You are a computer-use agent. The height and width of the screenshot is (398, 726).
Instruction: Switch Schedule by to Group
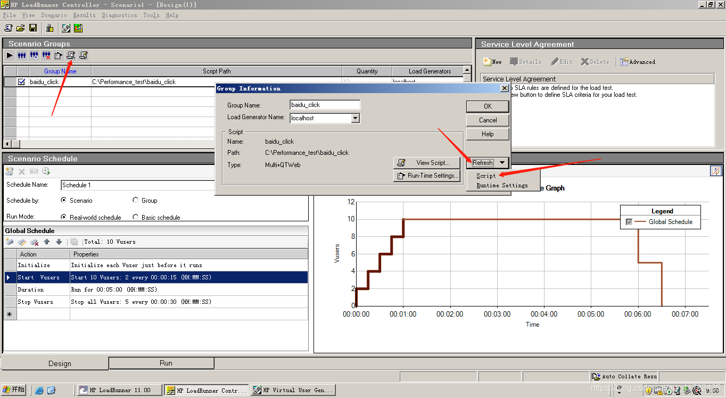point(137,200)
